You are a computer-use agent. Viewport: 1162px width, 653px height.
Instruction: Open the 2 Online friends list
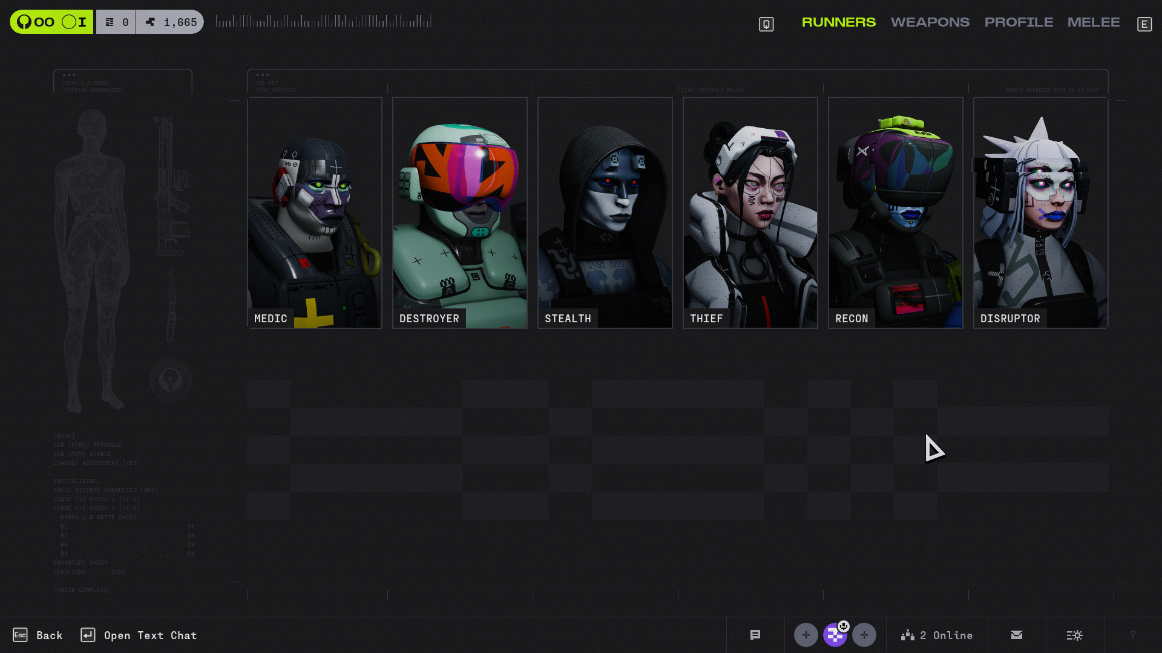coord(937,635)
